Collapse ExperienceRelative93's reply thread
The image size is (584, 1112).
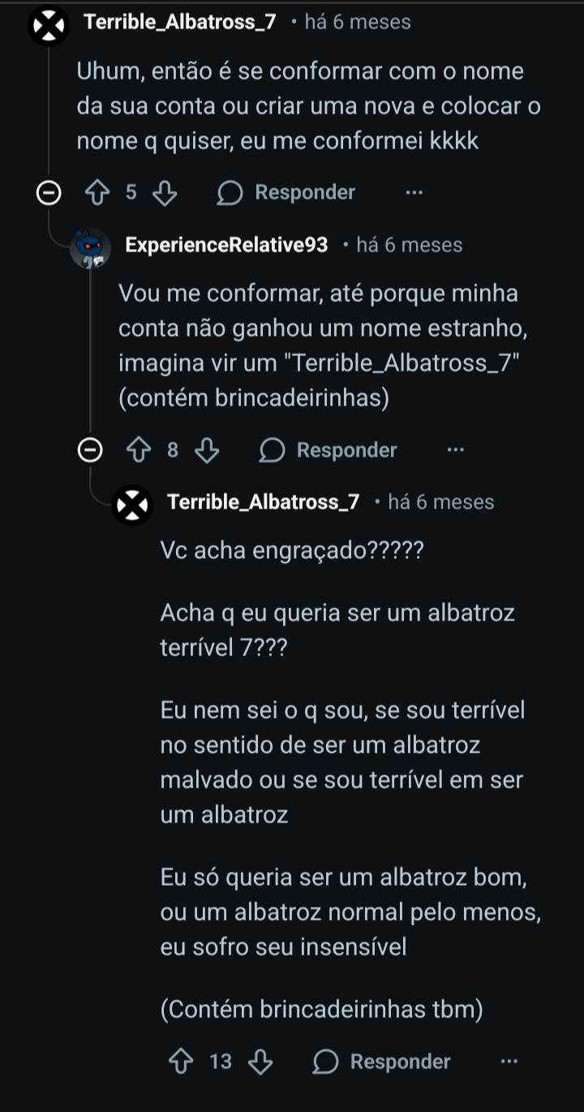pos(91,450)
